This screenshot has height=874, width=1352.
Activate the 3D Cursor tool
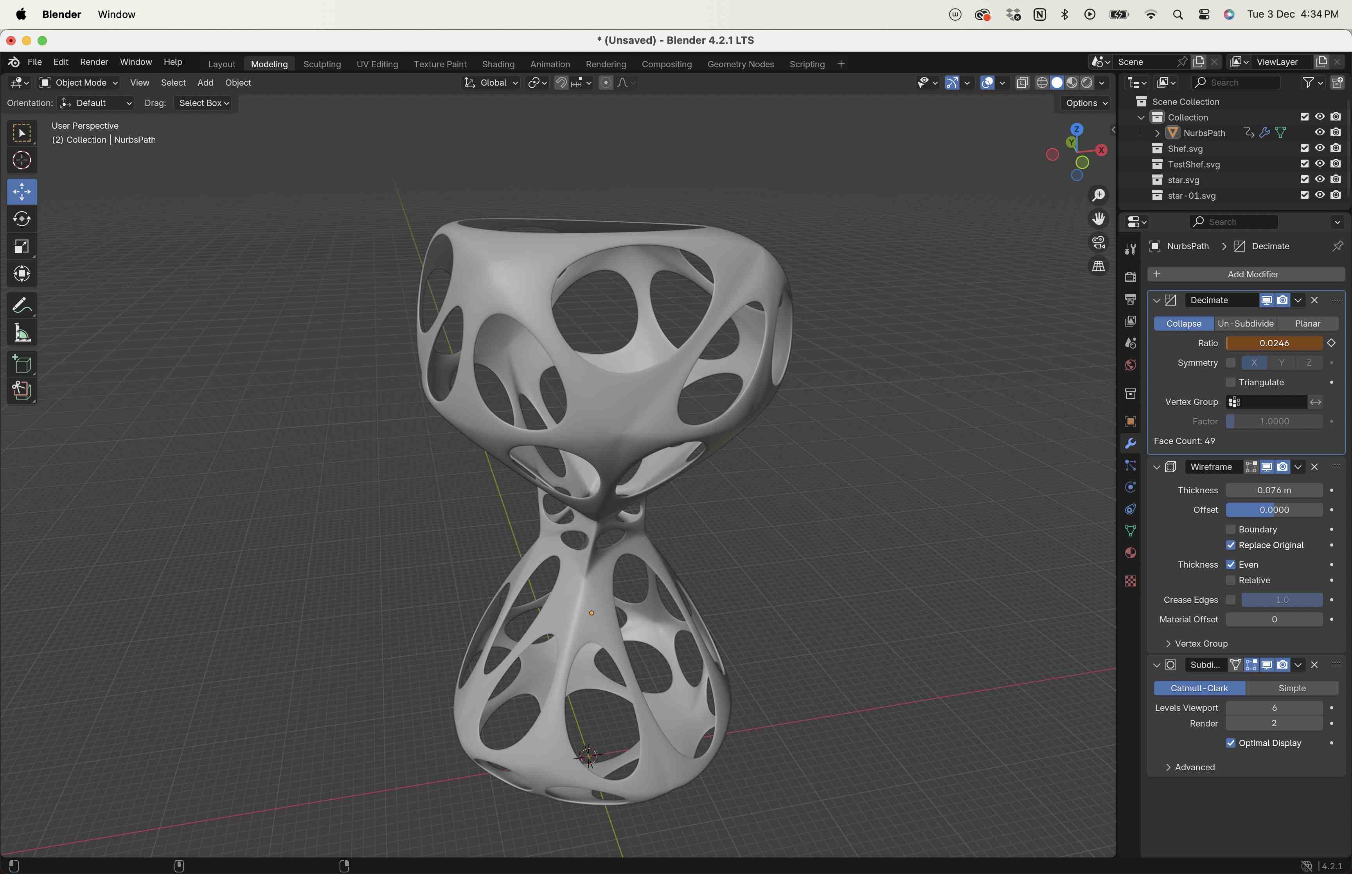22,161
